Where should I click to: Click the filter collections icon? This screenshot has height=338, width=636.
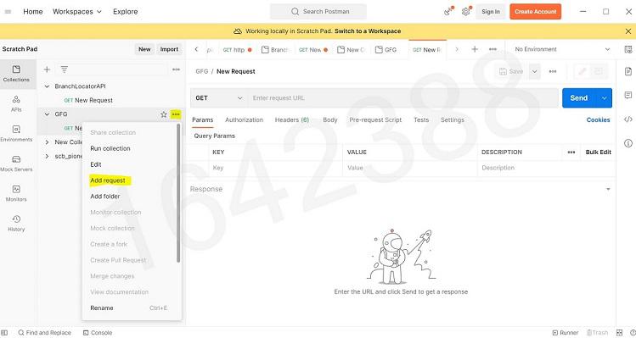64,69
